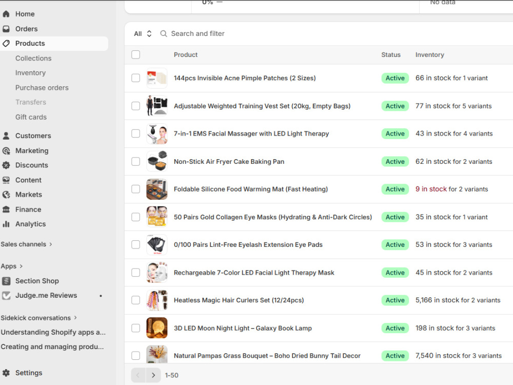Check the 7-in-1 EMS Facial Massager row
The image size is (513, 385).
click(136, 133)
